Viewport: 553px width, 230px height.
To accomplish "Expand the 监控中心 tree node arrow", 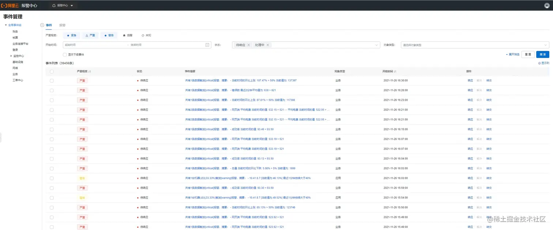I will click(11, 56).
